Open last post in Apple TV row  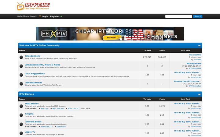click(x=187, y=131)
